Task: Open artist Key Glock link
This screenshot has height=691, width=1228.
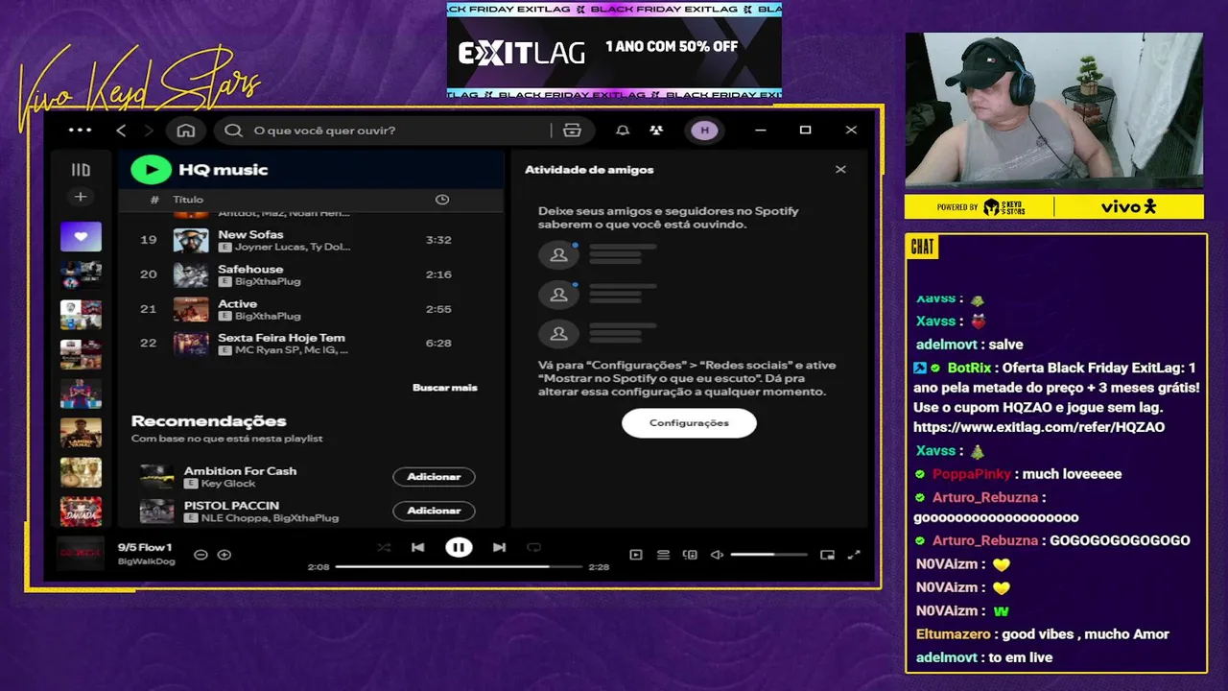Action: pyautogui.click(x=228, y=484)
